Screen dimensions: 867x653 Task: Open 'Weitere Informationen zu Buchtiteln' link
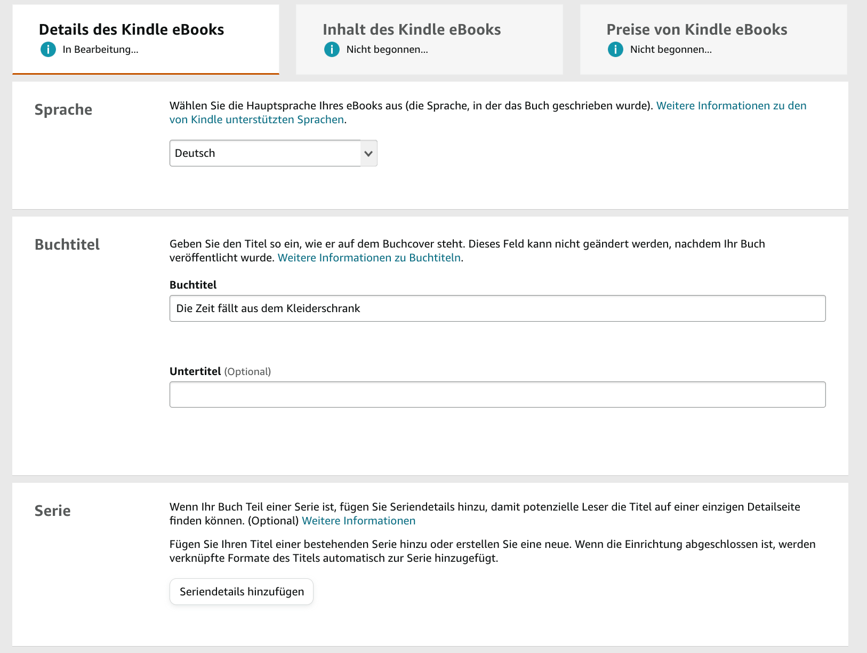tap(368, 257)
